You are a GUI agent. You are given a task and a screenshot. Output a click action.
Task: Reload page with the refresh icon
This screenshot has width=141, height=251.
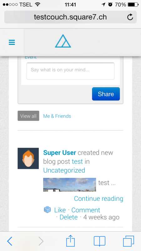tap(130, 17)
